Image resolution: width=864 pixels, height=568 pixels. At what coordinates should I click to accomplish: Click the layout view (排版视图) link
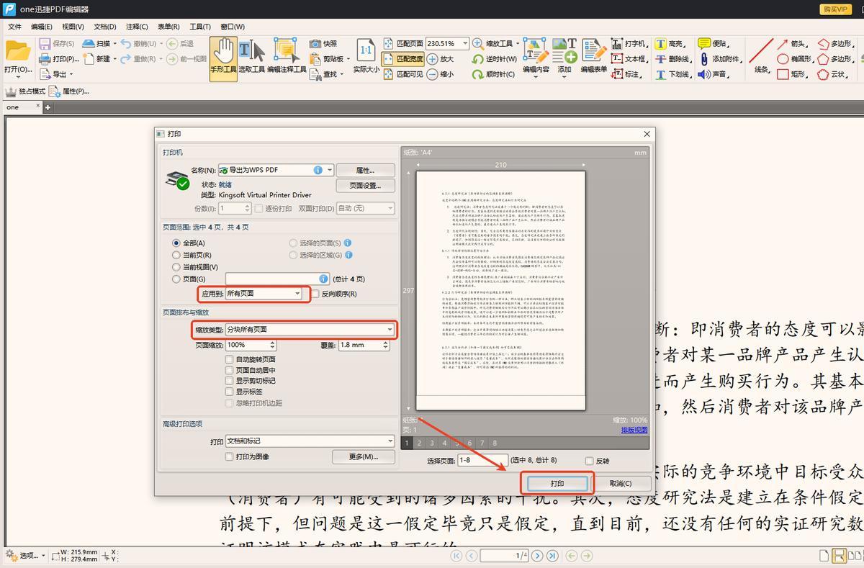634,430
